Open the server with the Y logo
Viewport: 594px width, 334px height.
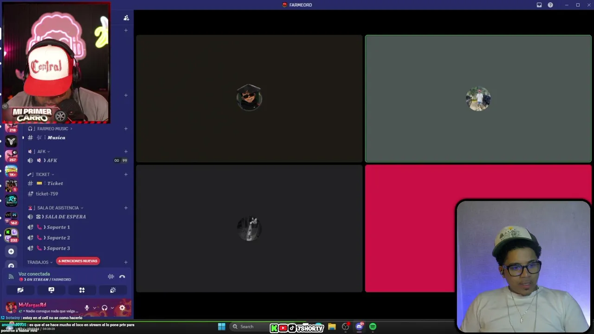coord(11,141)
